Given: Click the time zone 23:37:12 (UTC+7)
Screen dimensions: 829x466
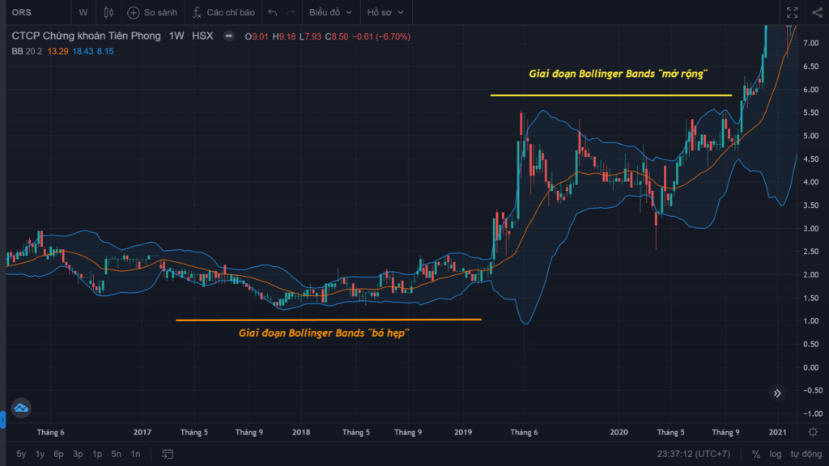Looking at the screenshot, I should tap(693, 454).
